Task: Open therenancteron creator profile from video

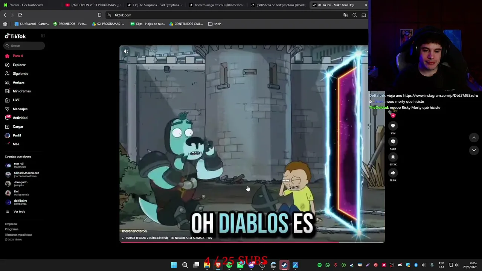Action: coord(134,231)
